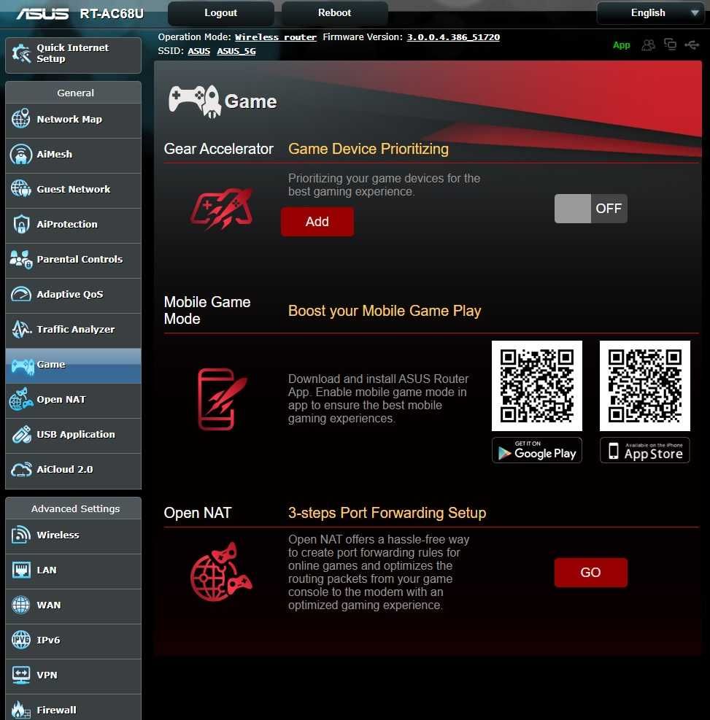Viewport: 710px width, 720px height.
Task: Select the Open NAT sidebar menu entry
Action: pos(73,400)
